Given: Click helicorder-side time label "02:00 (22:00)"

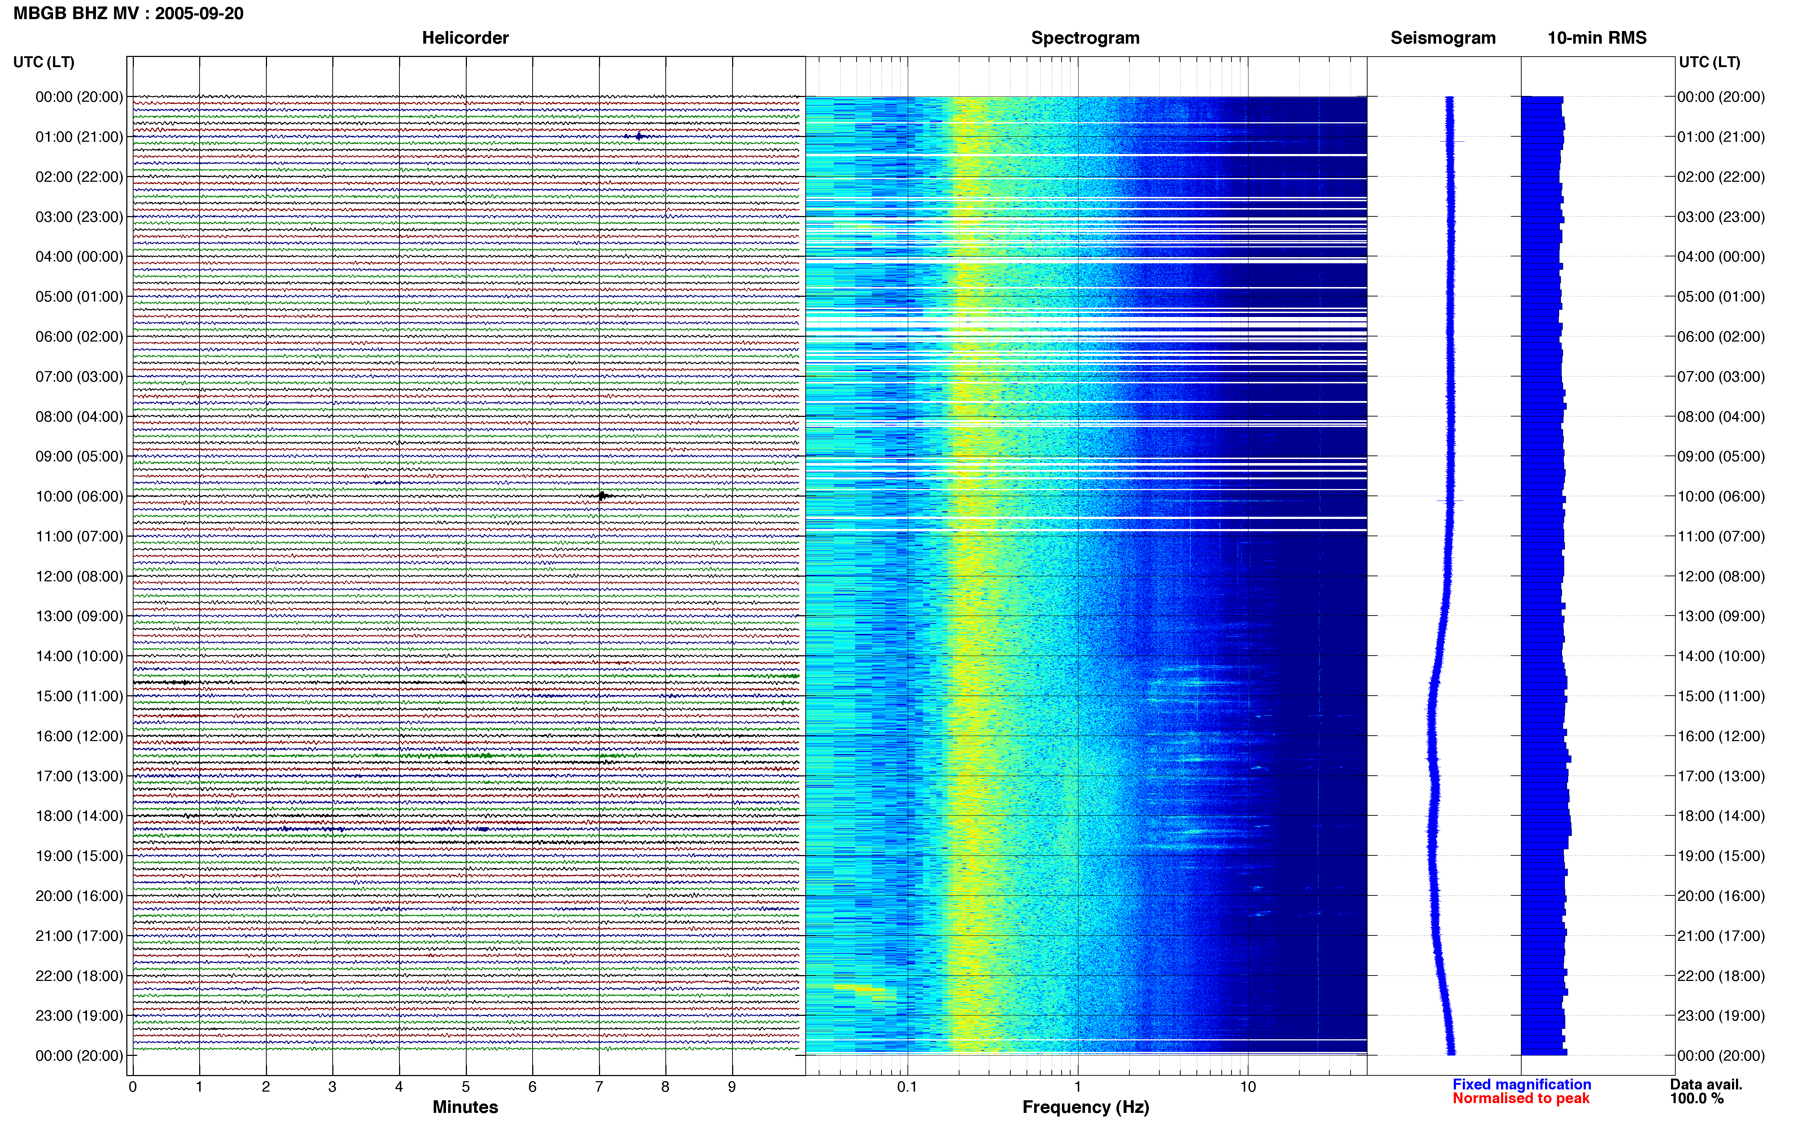Looking at the screenshot, I should 79,177.
